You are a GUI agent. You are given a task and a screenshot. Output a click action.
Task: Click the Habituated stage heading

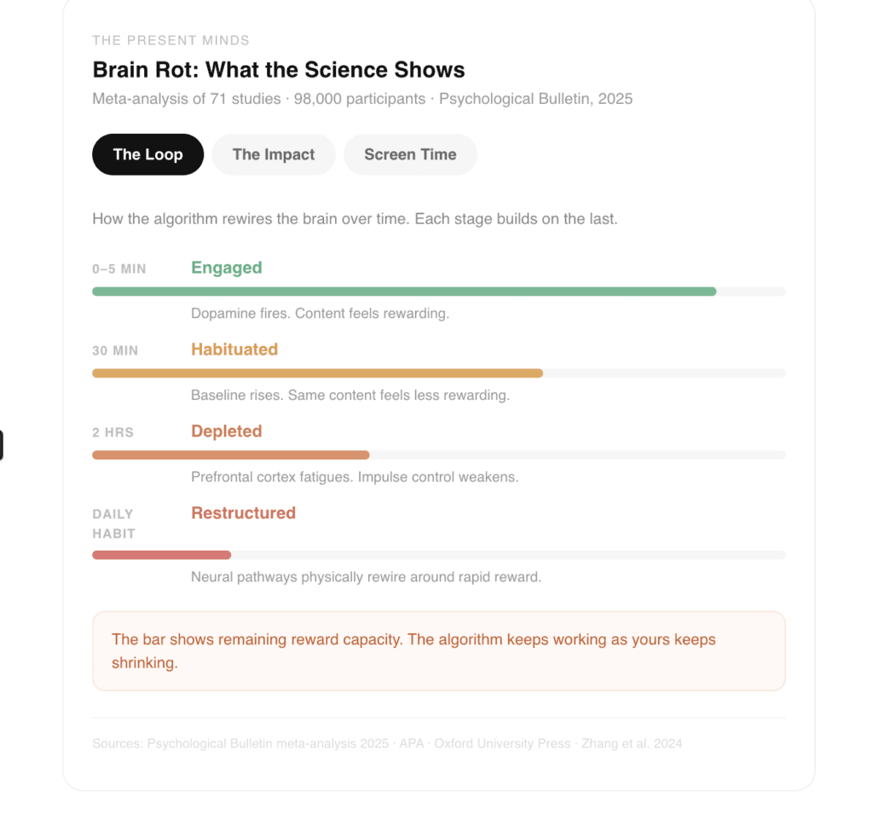[234, 349]
